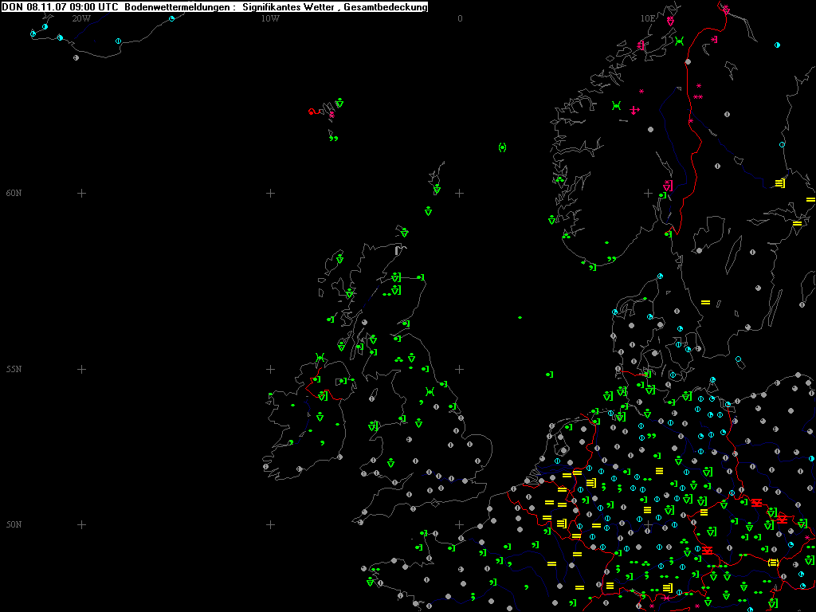Select the 10W longitude label
Image resolution: width=816 pixels, height=612 pixels.
point(270,18)
